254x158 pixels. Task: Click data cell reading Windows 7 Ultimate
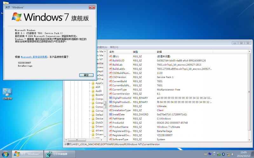tap(168, 127)
